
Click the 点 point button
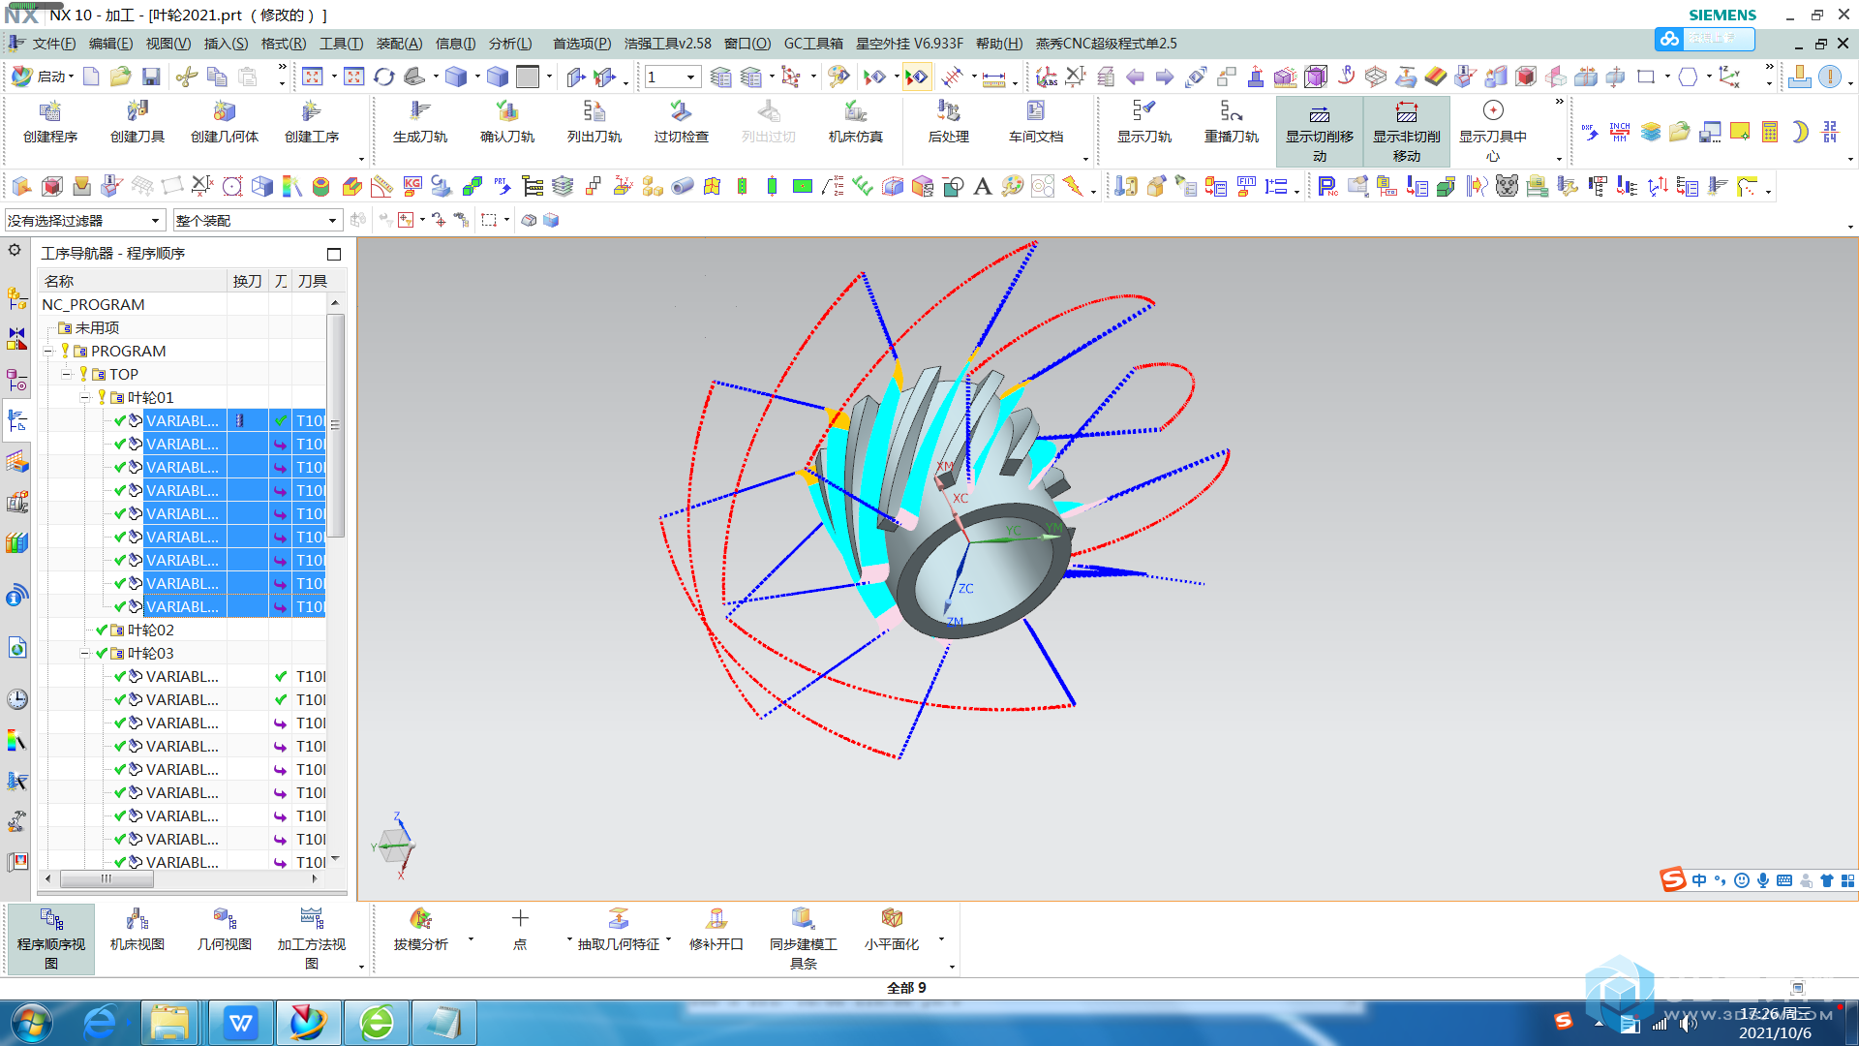pyautogui.click(x=520, y=930)
